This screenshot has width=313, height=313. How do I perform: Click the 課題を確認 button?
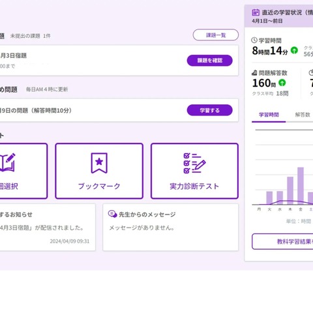coord(209,61)
